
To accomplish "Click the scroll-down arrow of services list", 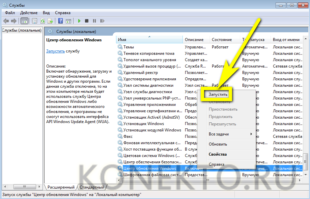I will [306, 175].
